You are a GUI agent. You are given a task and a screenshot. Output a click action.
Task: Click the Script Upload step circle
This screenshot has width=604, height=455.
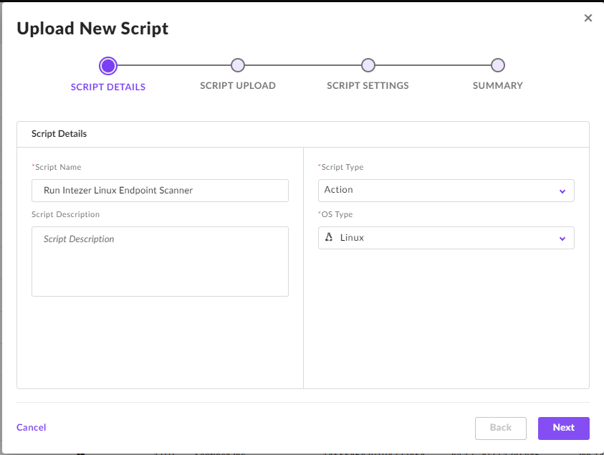[x=238, y=66]
